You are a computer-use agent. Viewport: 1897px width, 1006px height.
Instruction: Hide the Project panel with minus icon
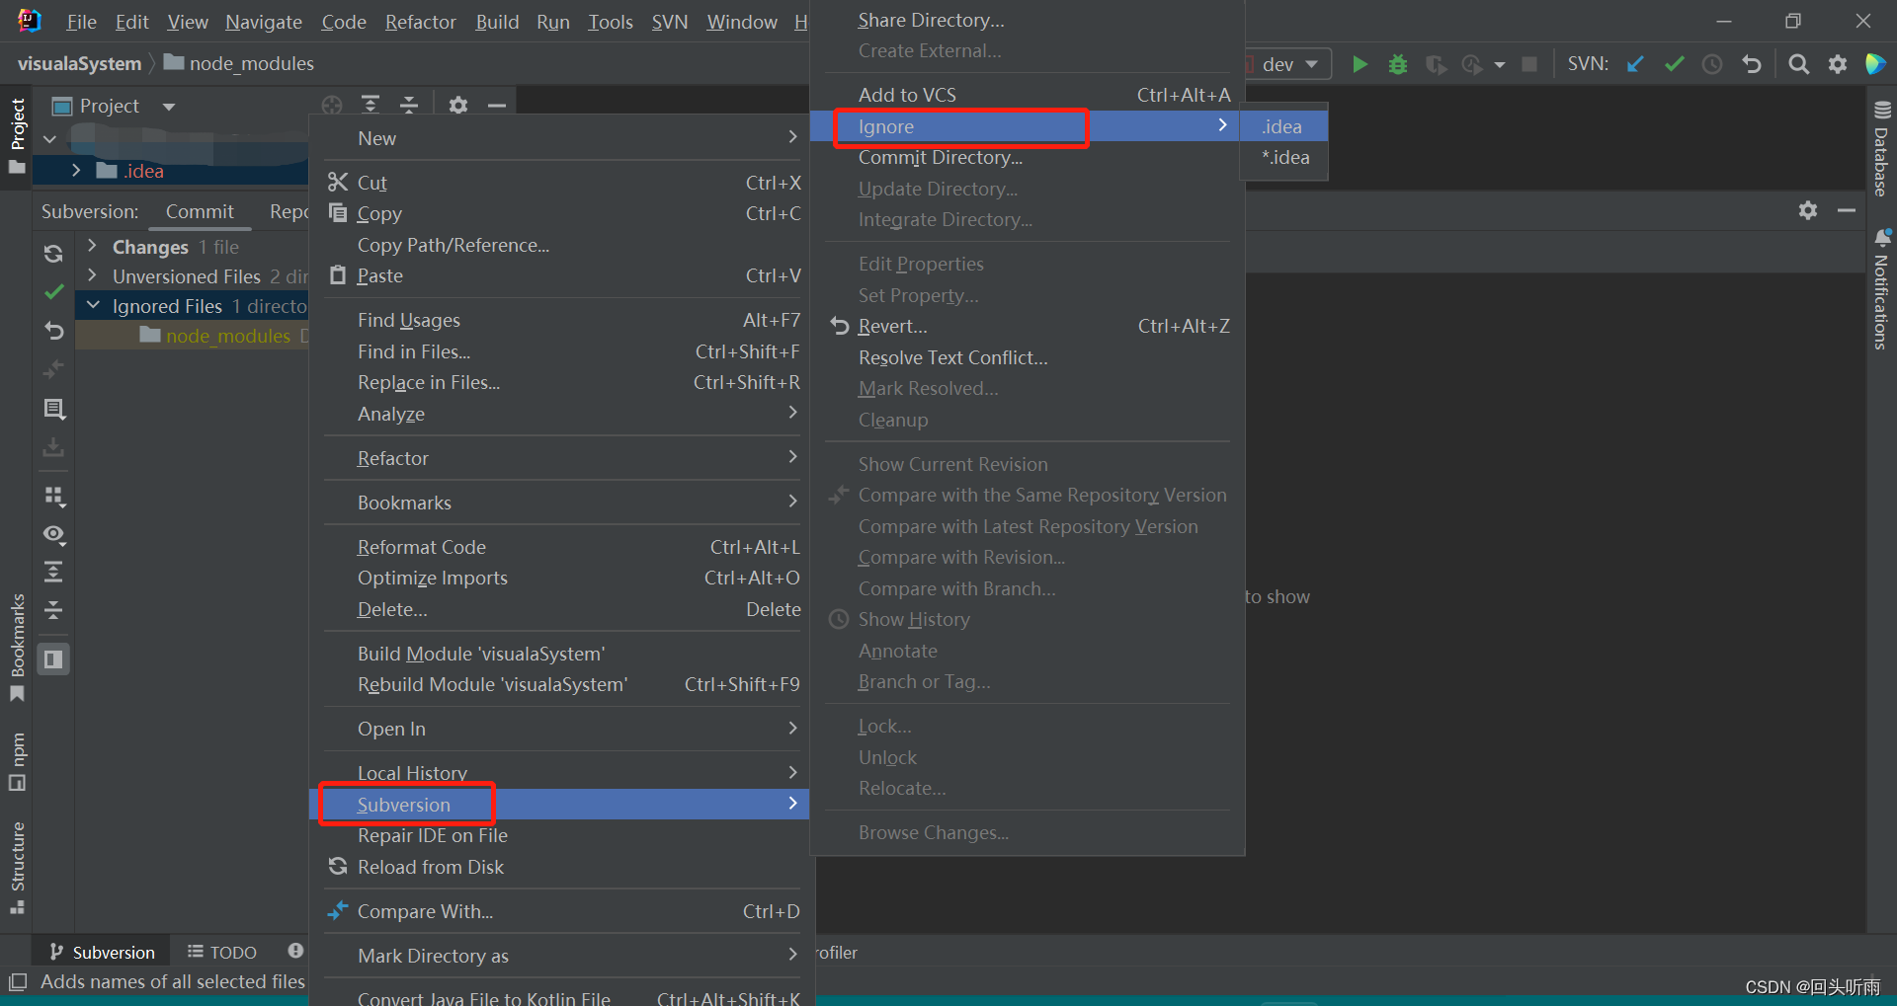496,105
